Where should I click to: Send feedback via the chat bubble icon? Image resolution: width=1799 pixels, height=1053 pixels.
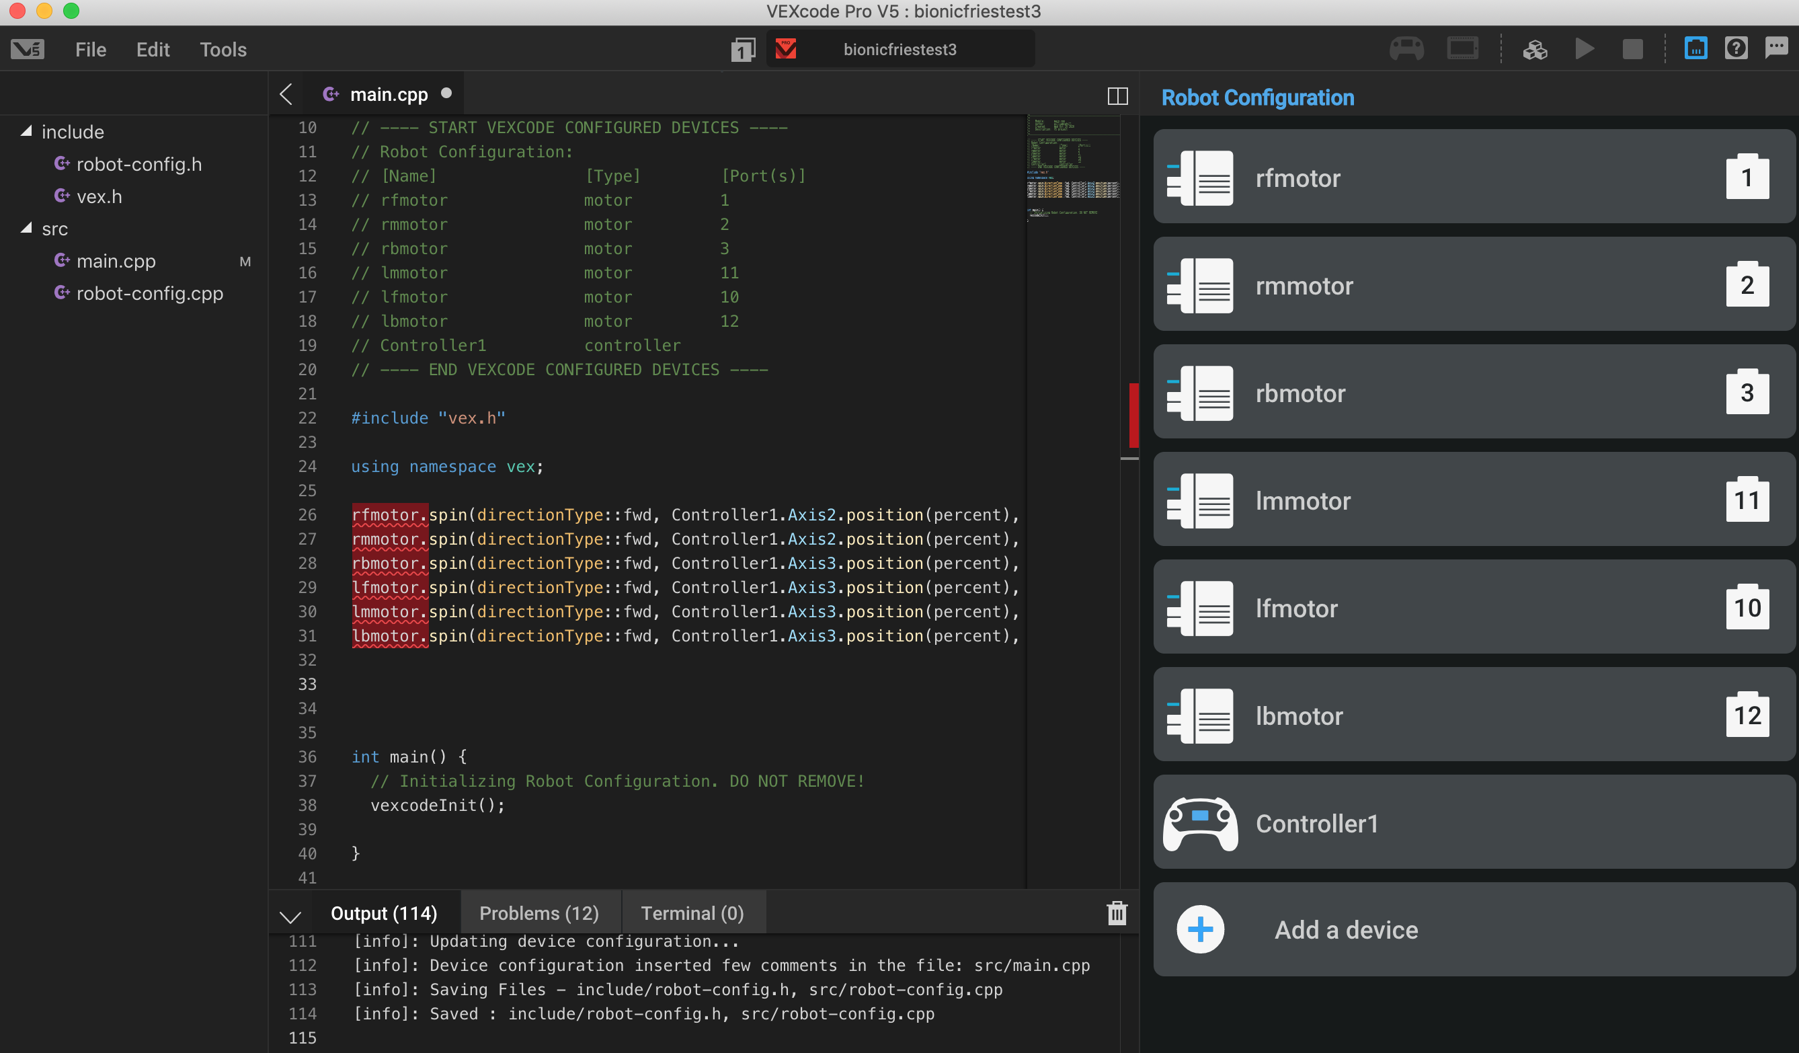[1775, 48]
